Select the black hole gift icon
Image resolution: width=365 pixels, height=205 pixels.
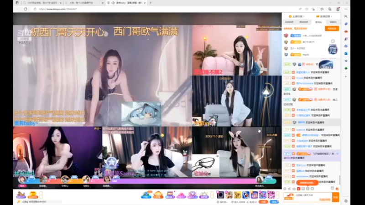click(220, 195)
